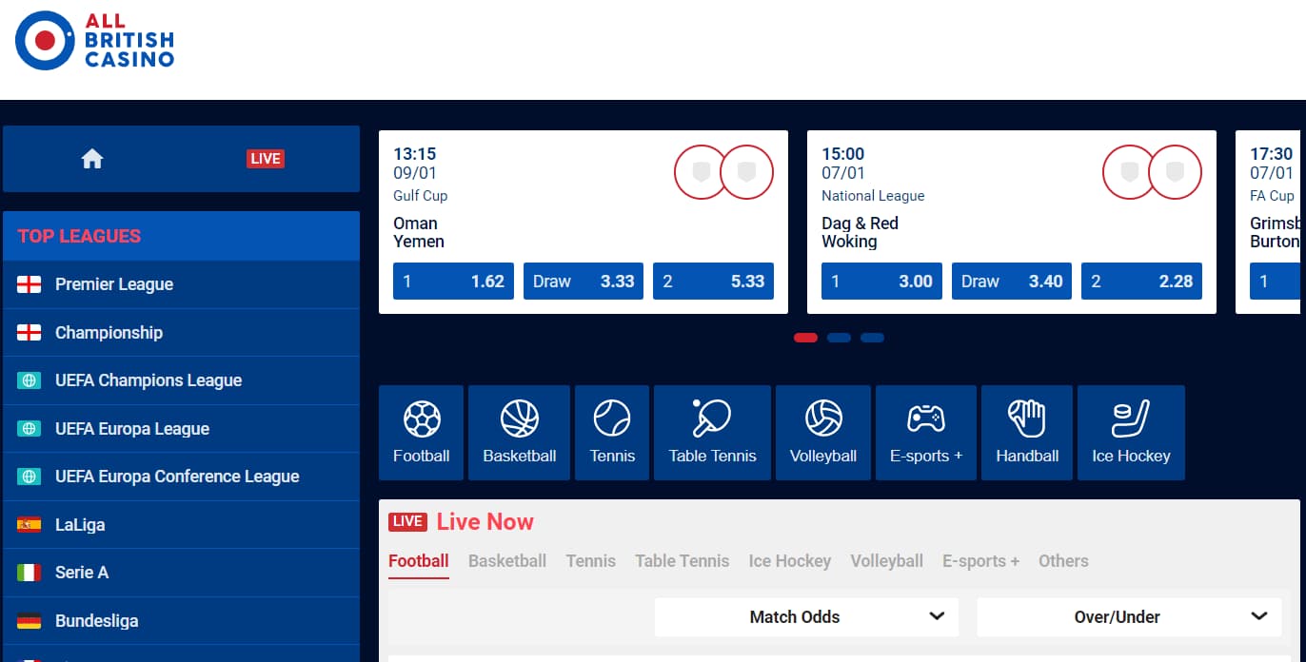Open the Others live tab

(1063, 561)
